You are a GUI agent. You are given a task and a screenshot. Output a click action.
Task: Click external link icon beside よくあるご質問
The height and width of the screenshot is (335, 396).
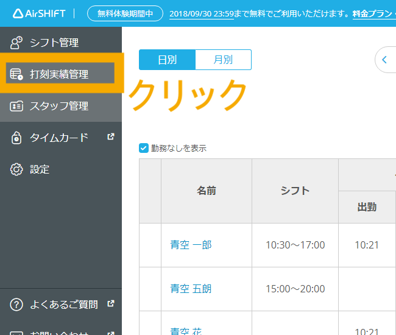tap(110, 303)
